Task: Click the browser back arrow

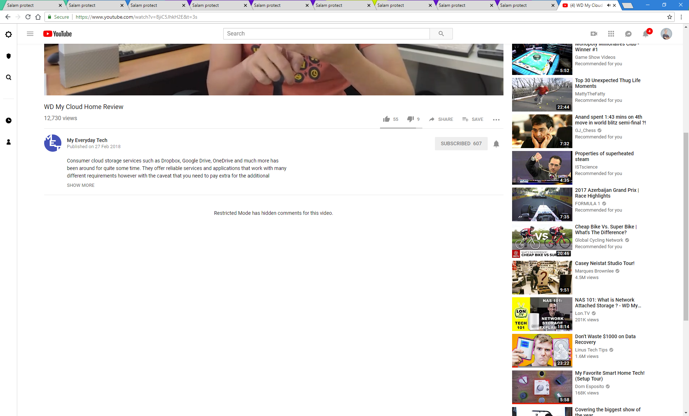Action: pyautogui.click(x=8, y=17)
